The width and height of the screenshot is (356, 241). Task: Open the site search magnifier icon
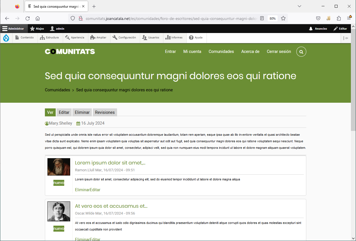[301, 52]
